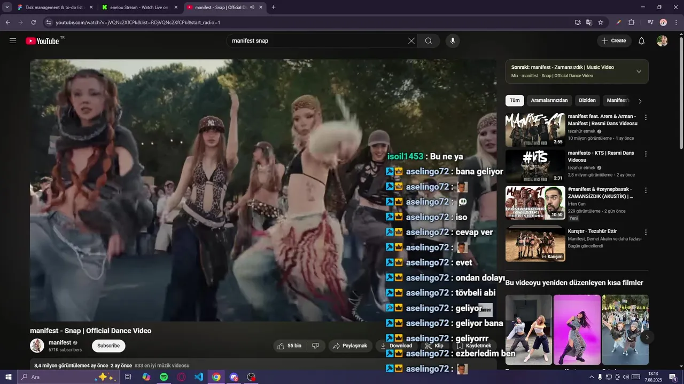Open the YouTube hamburger guide menu
The image size is (684, 384).
click(x=13, y=41)
